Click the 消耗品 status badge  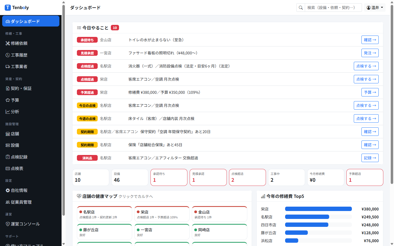pyautogui.click(x=87, y=158)
